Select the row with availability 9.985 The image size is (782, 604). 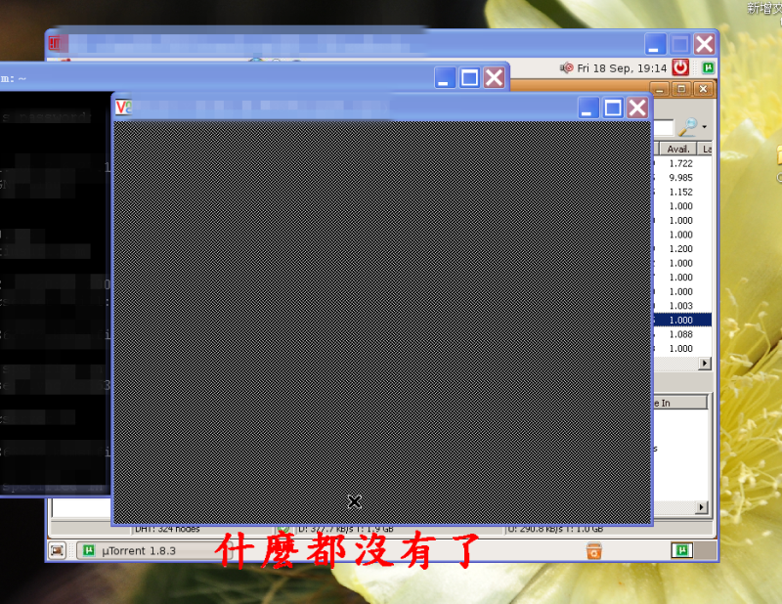point(680,178)
